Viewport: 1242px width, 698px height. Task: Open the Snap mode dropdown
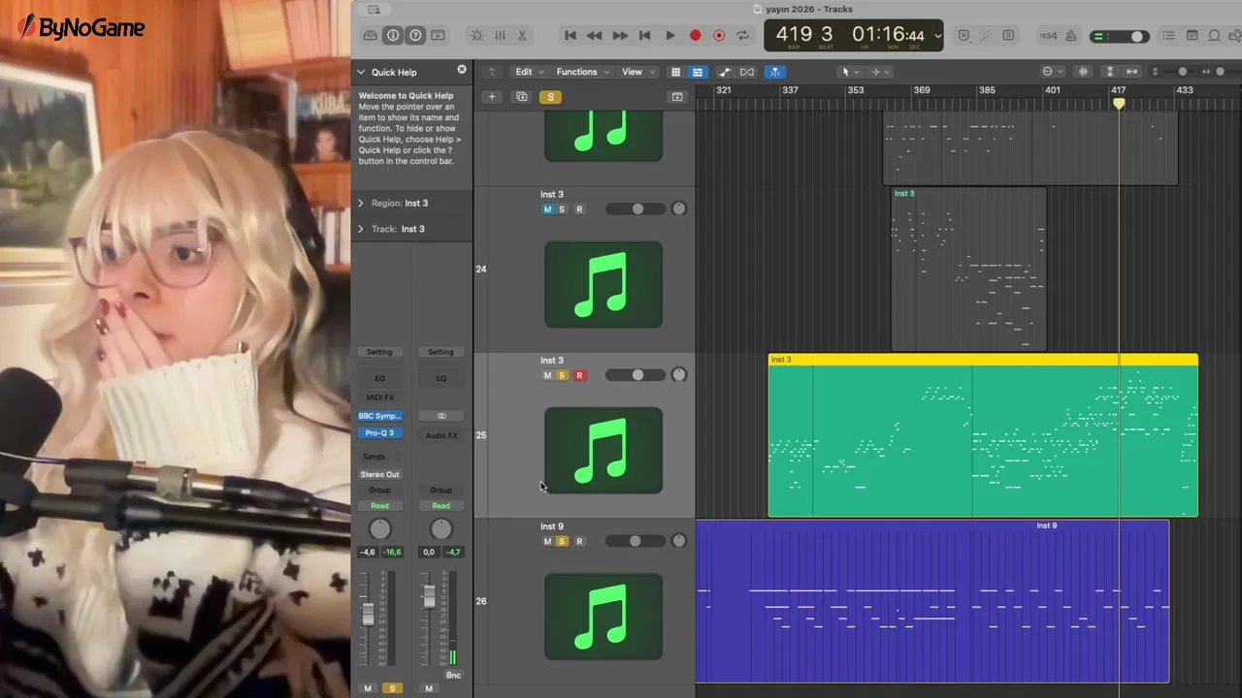pyautogui.click(x=1052, y=72)
